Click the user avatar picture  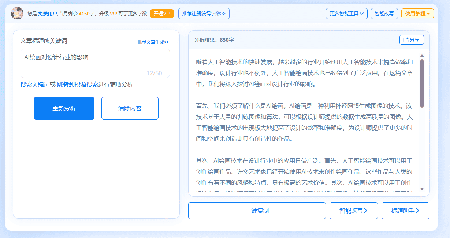[x=17, y=14]
